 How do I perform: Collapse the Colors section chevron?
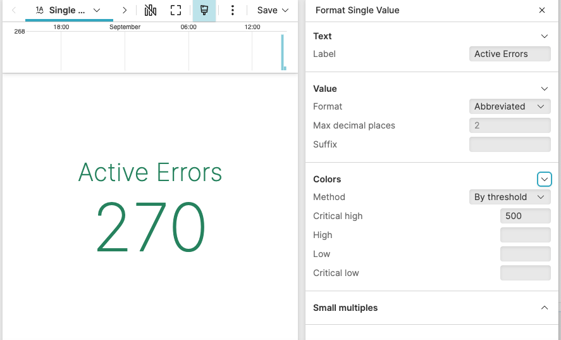544,179
